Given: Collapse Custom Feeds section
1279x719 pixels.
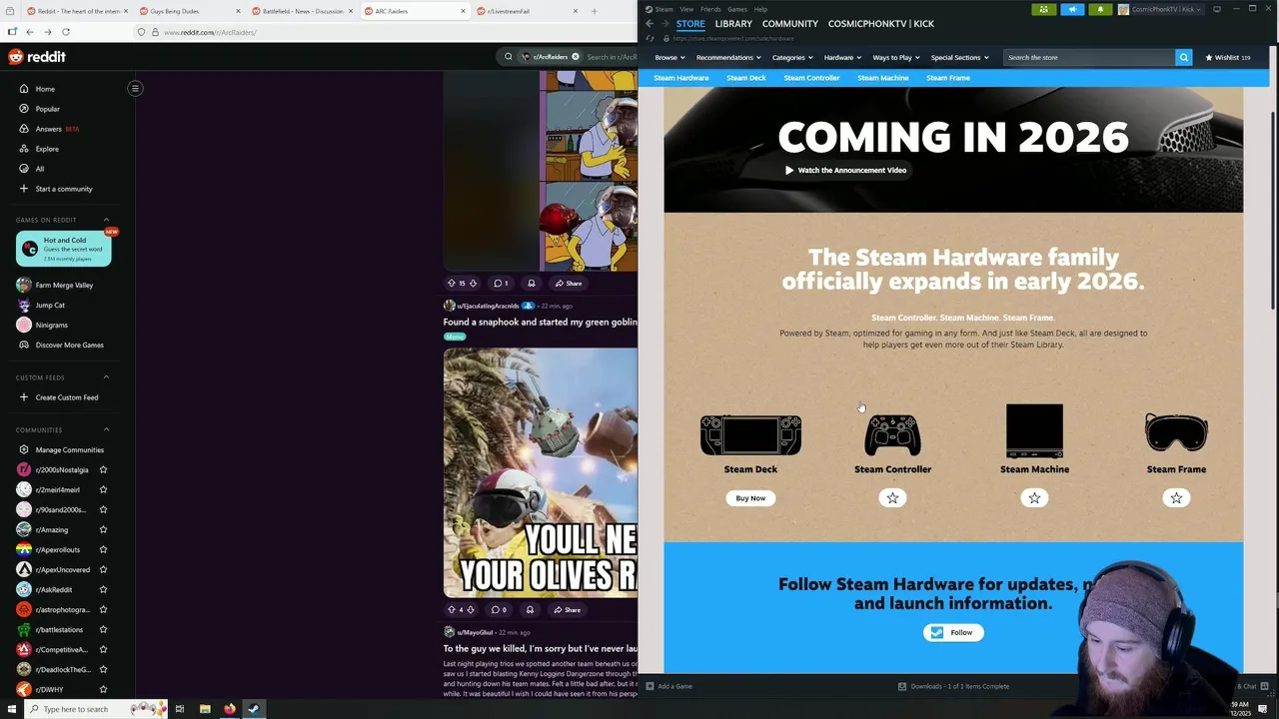Looking at the screenshot, I should point(106,377).
